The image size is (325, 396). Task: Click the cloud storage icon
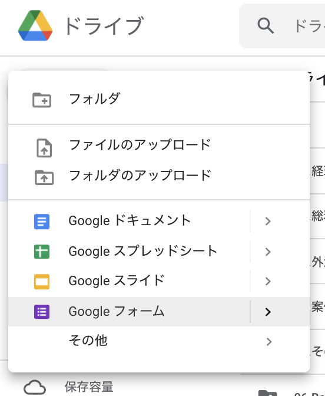[35, 387]
